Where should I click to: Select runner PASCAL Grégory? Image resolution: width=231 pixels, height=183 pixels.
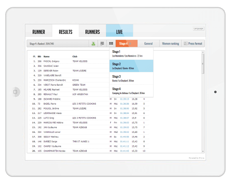point(51,61)
